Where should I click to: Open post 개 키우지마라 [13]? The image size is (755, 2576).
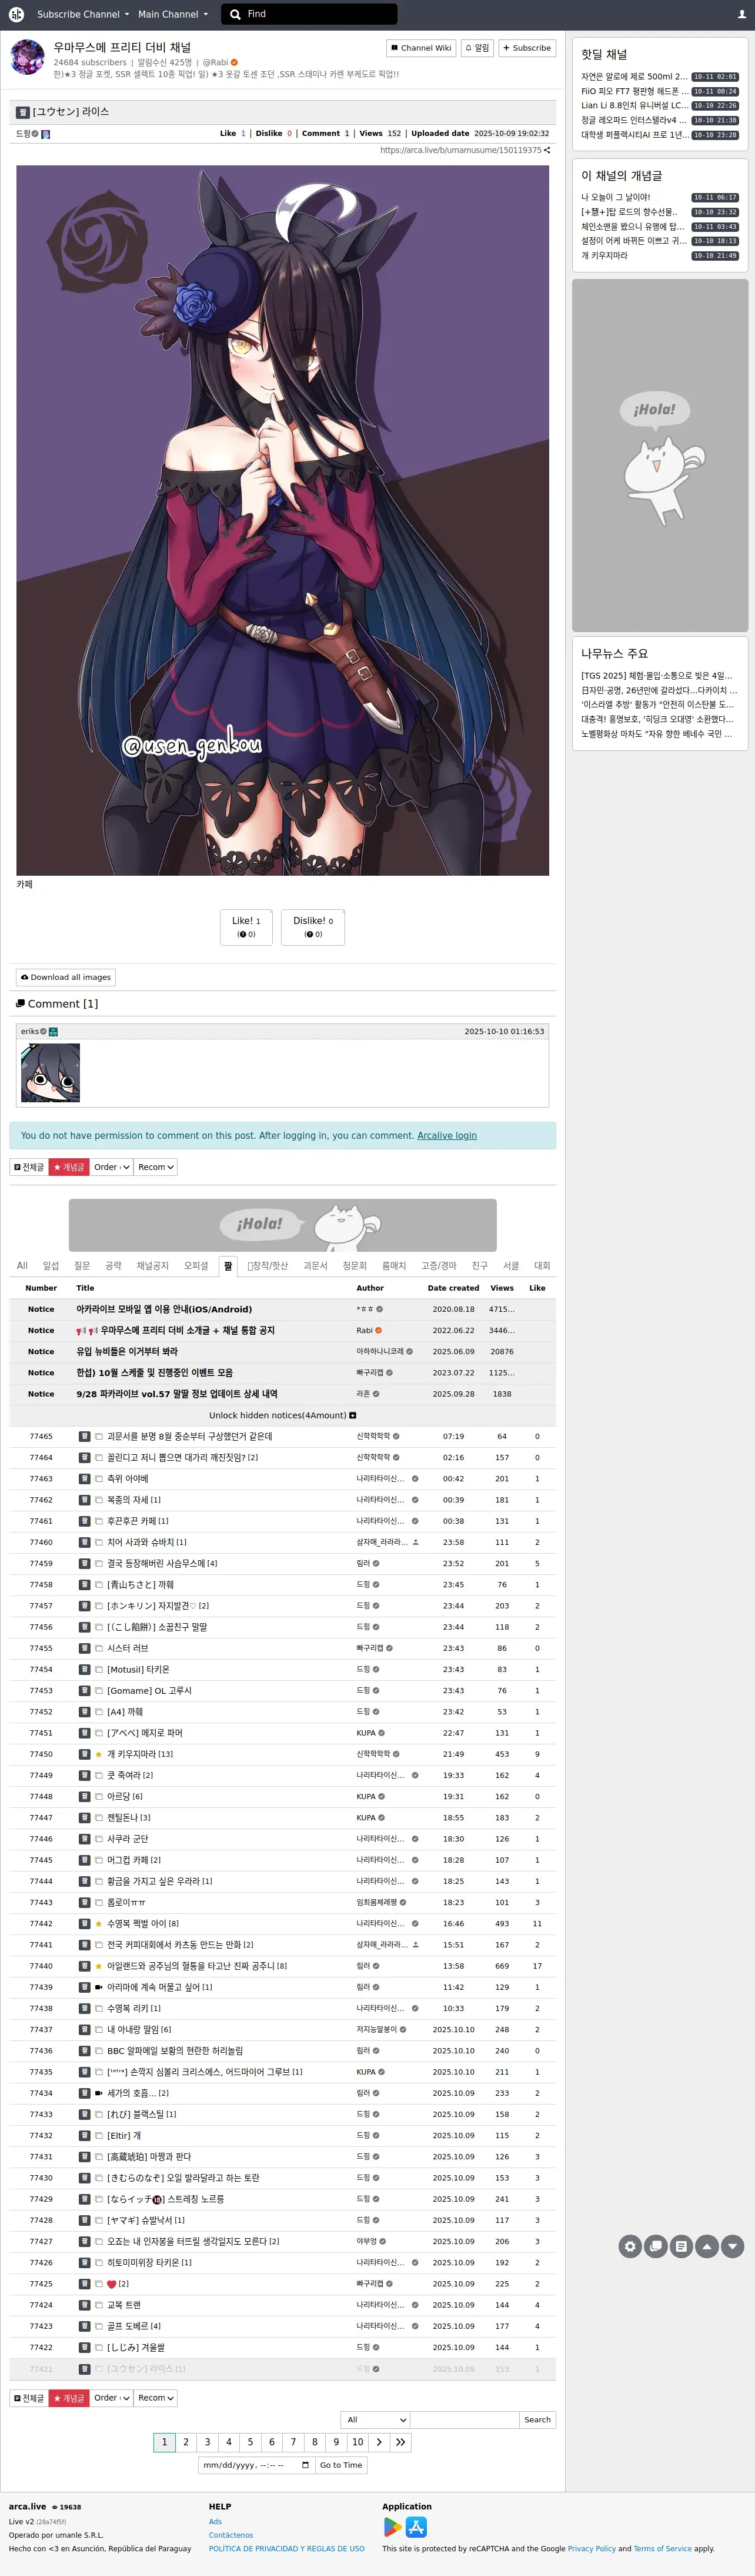tap(140, 1754)
